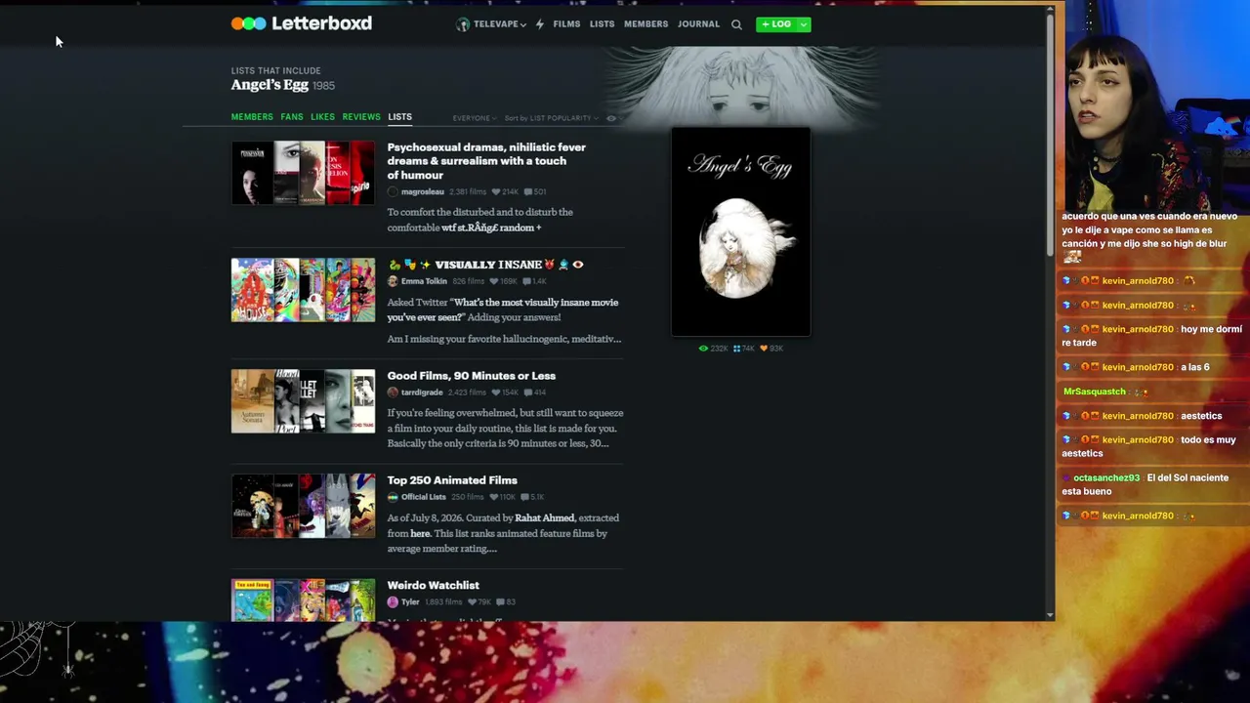
Task: Open Psychosexual dramas list title
Action: point(486,161)
